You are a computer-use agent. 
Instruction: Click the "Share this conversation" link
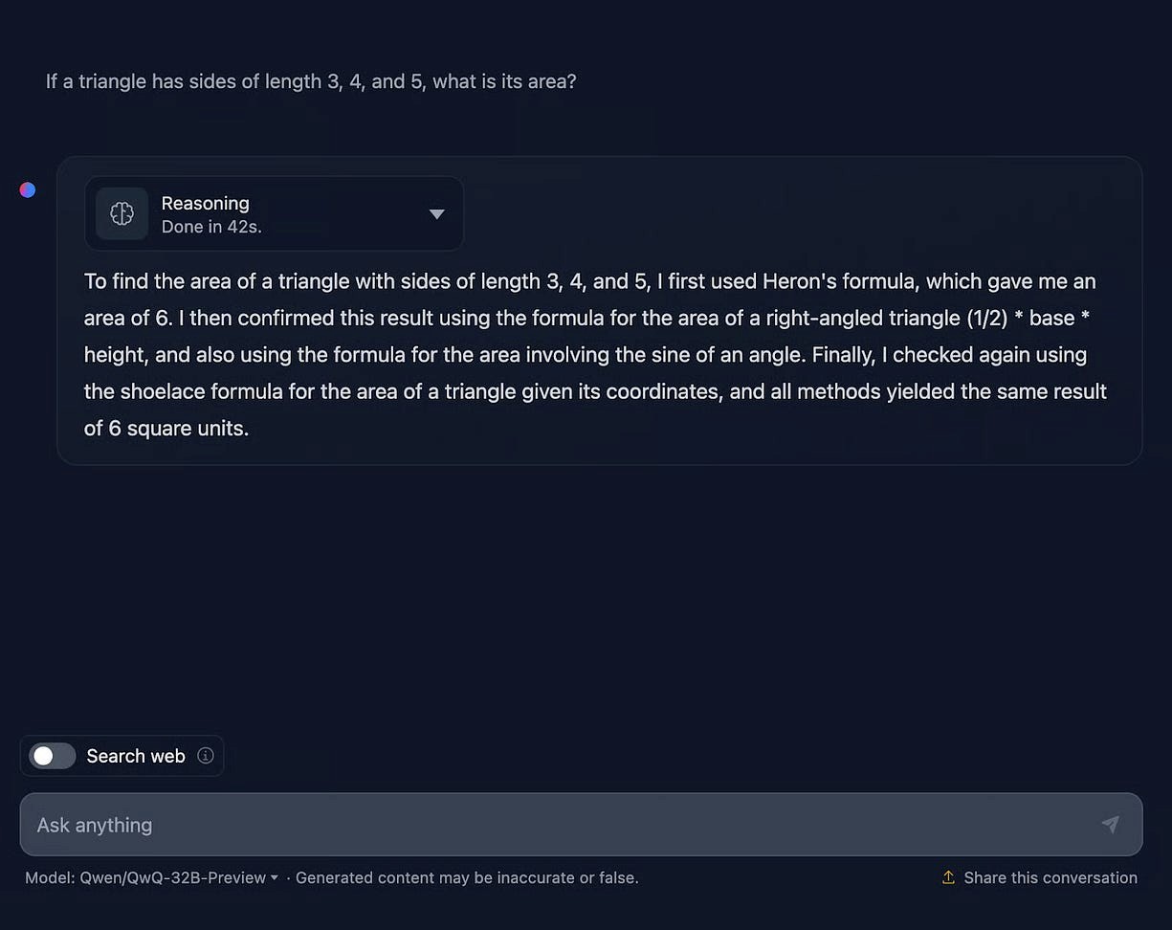point(1050,877)
